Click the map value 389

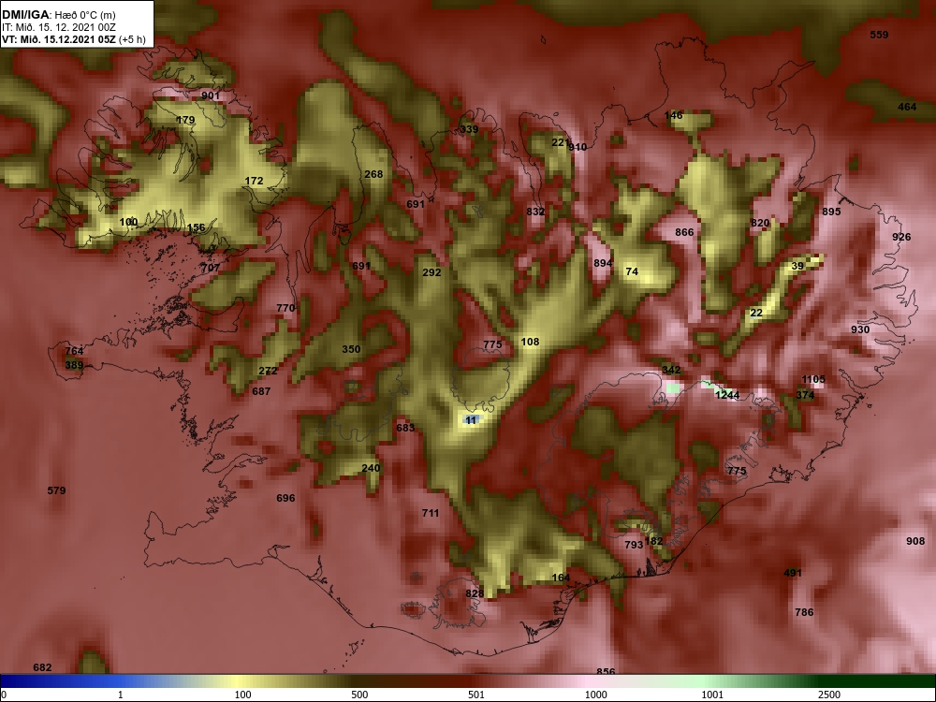[74, 365]
